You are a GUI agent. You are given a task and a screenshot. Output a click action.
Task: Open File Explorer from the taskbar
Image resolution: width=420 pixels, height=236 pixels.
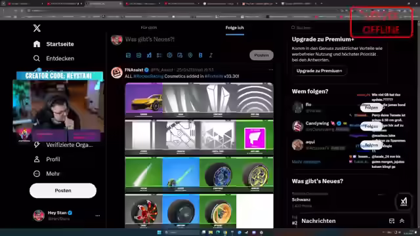pos(211,233)
